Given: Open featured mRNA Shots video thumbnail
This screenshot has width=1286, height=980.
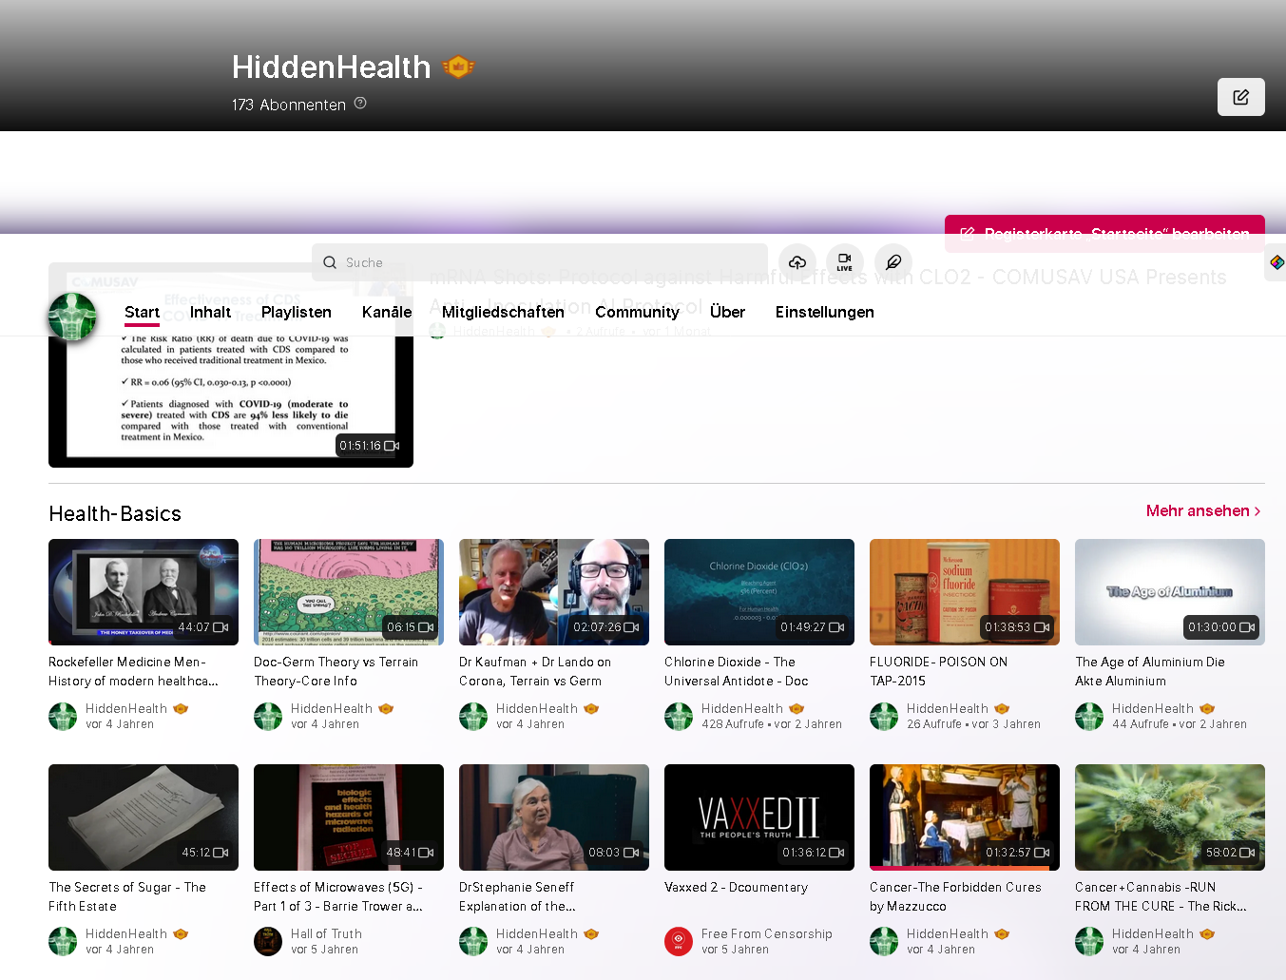Looking at the screenshot, I should (x=231, y=365).
